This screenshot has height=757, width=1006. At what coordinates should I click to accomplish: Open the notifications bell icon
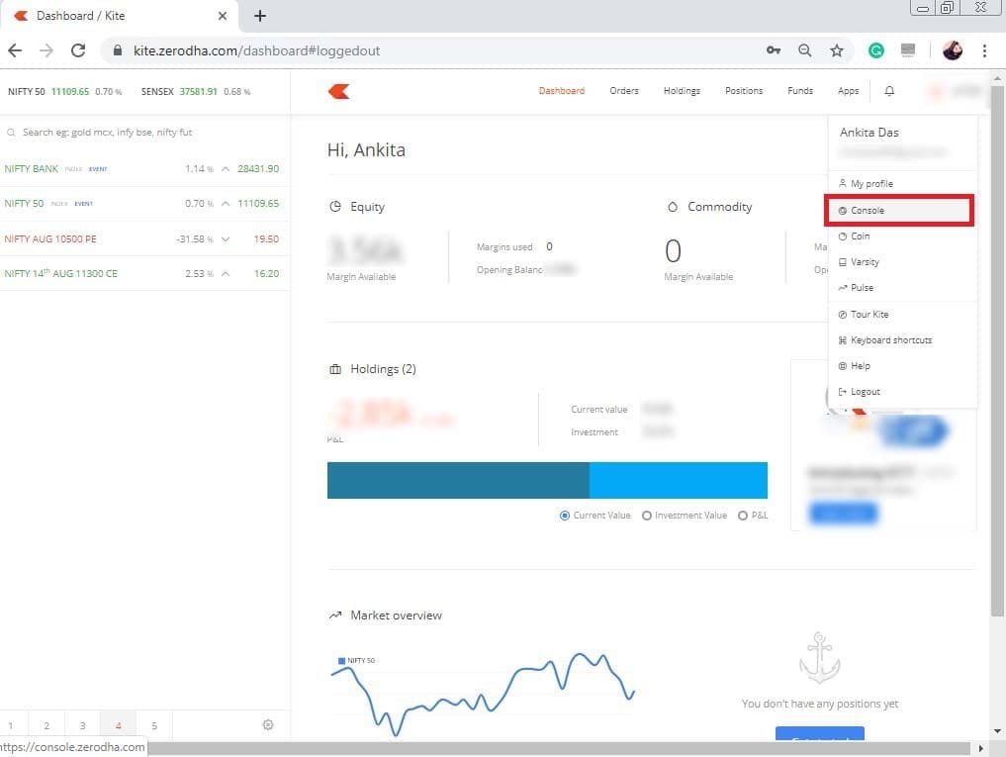(889, 91)
